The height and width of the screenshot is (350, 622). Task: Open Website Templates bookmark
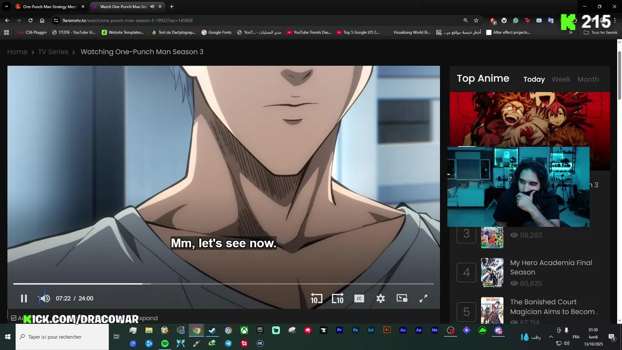coord(123,33)
